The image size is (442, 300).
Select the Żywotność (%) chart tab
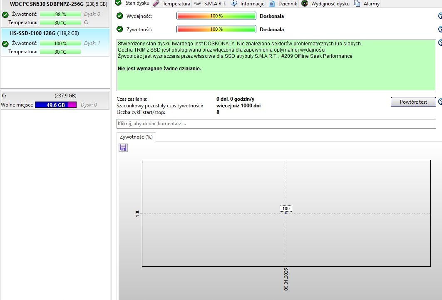(136, 136)
